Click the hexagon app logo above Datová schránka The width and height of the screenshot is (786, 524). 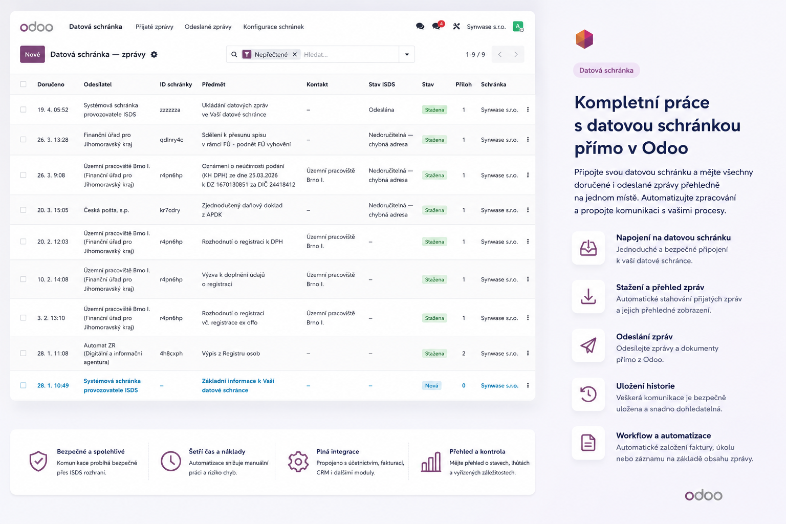584,39
